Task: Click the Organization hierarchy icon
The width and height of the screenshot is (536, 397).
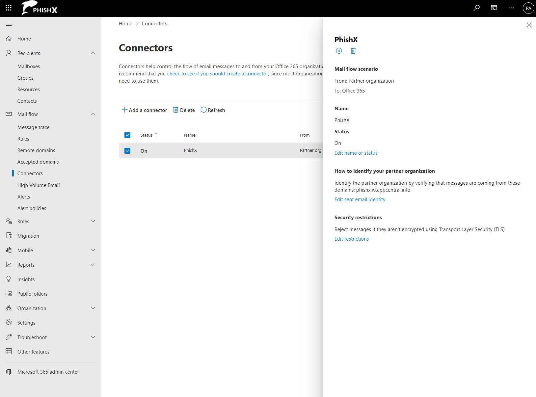Action: click(9, 308)
